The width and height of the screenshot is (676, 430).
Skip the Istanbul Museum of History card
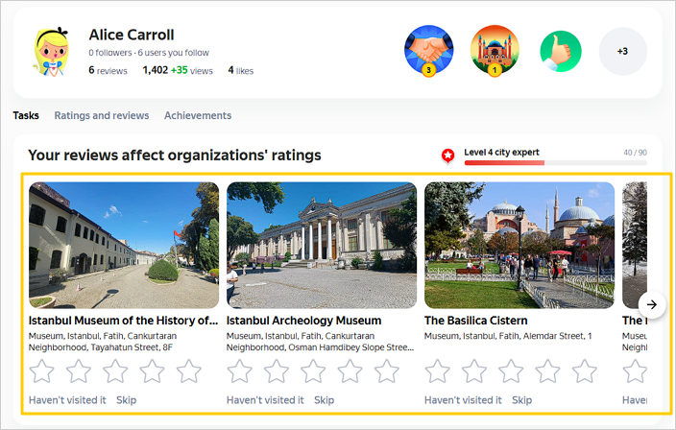click(x=126, y=400)
